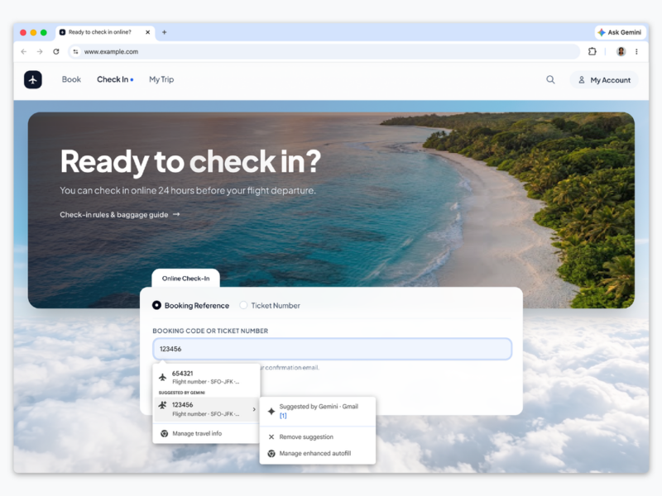Select the Online Check-In tab
The height and width of the screenshot is (496, 662).
tap(185, 279)
